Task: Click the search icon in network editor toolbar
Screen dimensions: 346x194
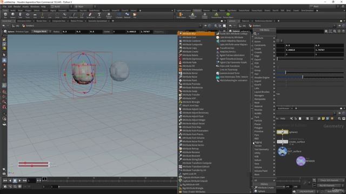Action: click(x=340, y=119)
